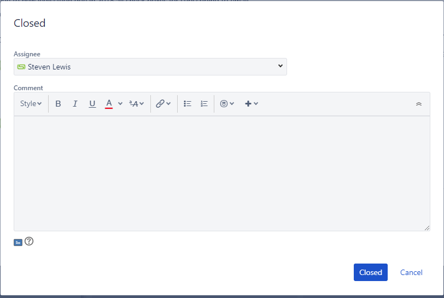Insert a bulleted list
Image resolution: width=444 pixels, height=298 pixels.
(x=188, y=104)
